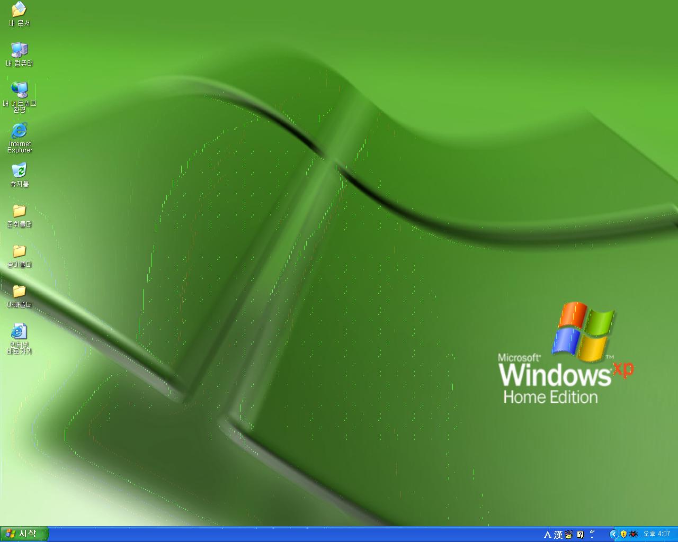
Task: Select the 휴지통 recycle bin icon
Action: 20,175
